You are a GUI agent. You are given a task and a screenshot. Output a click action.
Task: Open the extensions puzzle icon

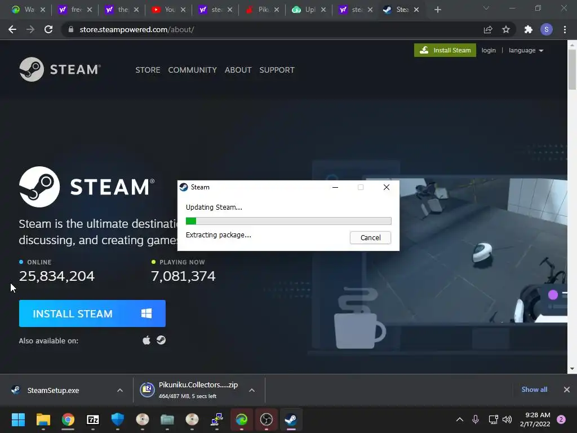(529, 29)
